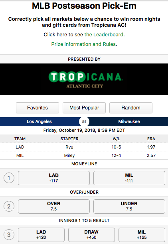Screen dimensions: 168x244
Task: Click the Milwaukee team header
Action: tap(129, 121)
